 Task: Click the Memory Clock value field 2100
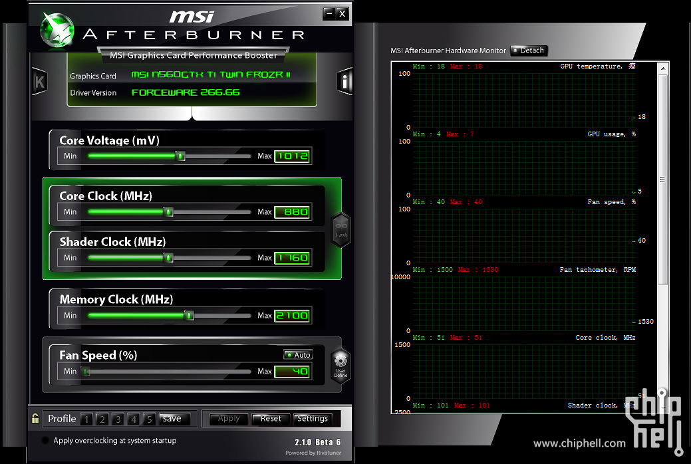[x=293, y=316]
